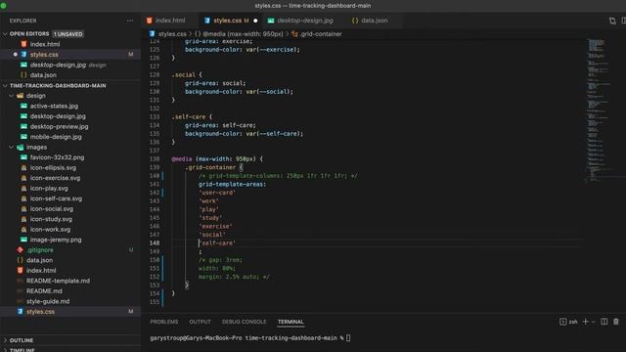The height and width of the screenshot is (352, 626).
Task: Click the compare changes icon in editor toolbar
Action: point(612,21)
